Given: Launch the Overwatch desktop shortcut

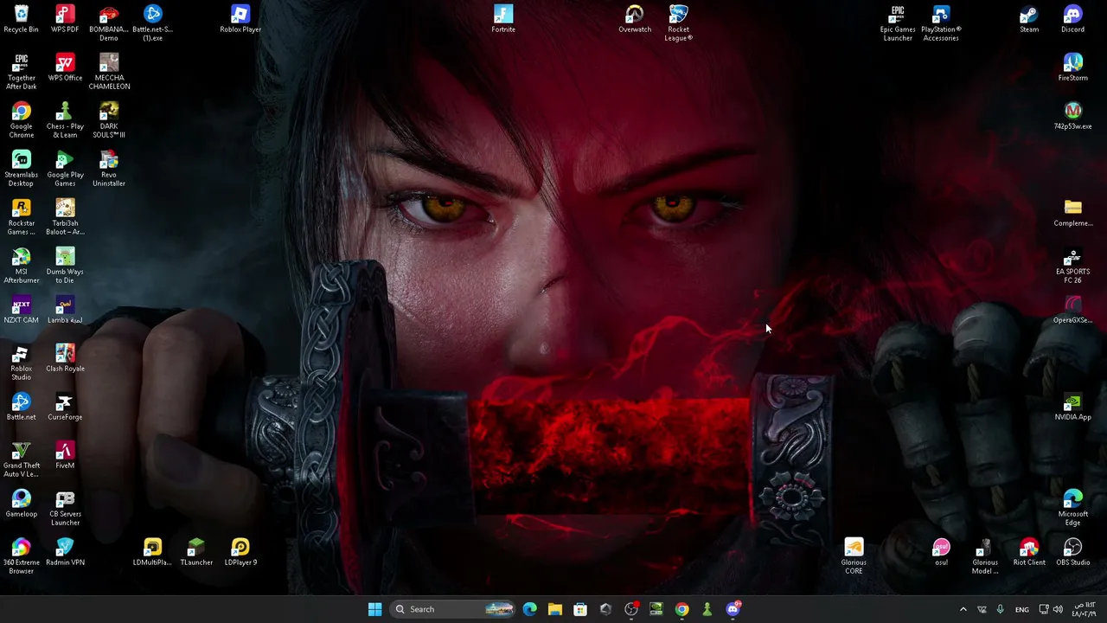Looking at the screenshot, I should pyautogui.click(x=635, y=19).
